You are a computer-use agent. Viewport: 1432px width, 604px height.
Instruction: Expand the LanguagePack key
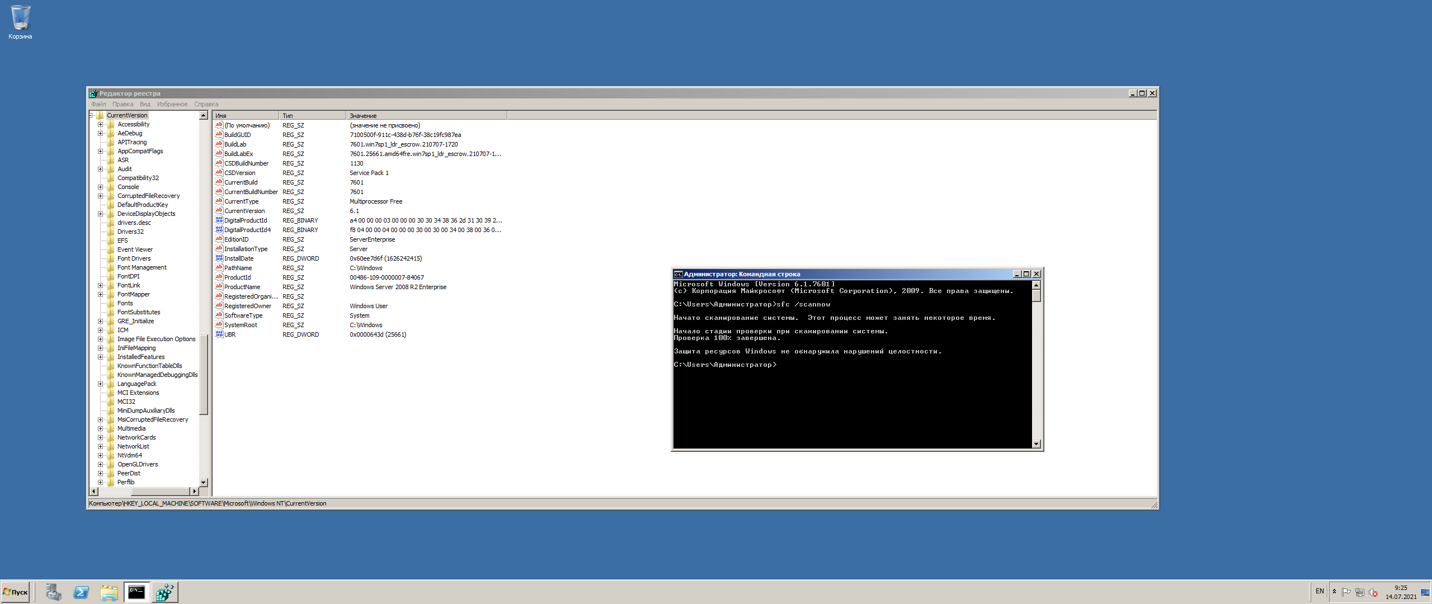coord(101,384)
